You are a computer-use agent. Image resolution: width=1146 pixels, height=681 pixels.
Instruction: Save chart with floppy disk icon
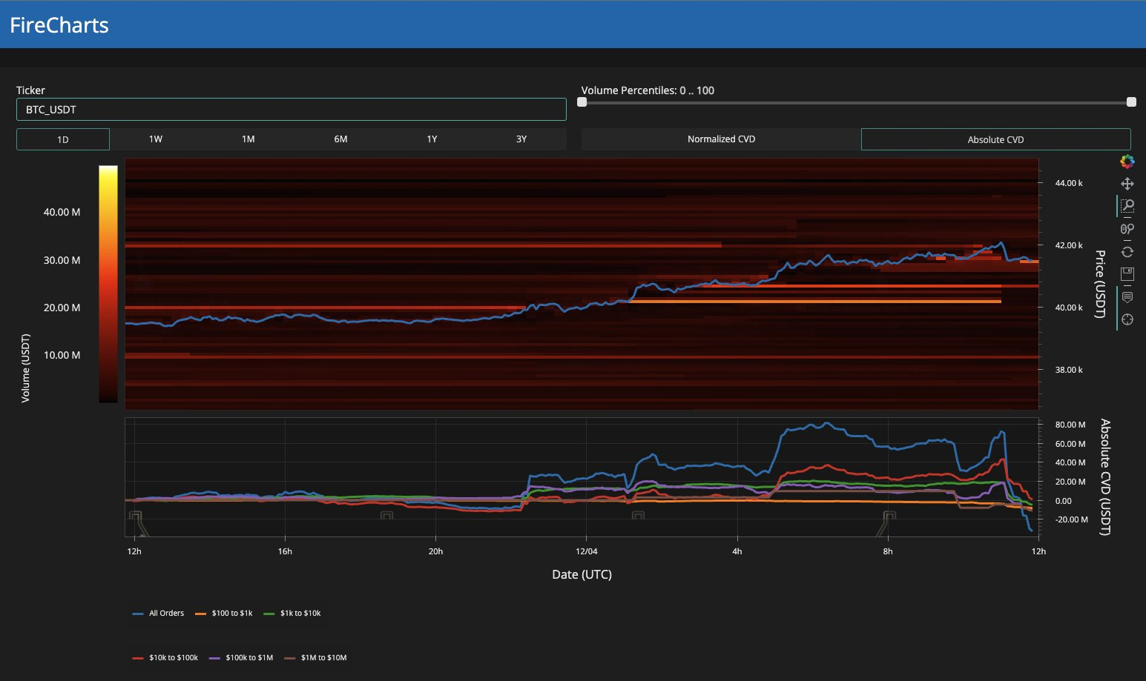pyautogui.click(x=1127, y=274)
